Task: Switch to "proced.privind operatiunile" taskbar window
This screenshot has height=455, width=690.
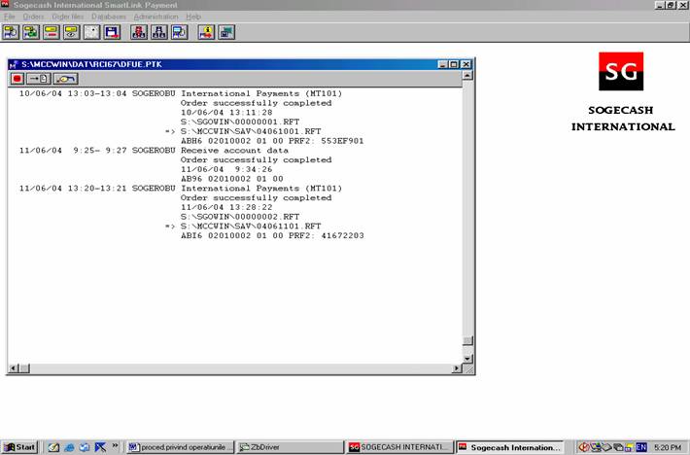Action: (x=181, y=447)
